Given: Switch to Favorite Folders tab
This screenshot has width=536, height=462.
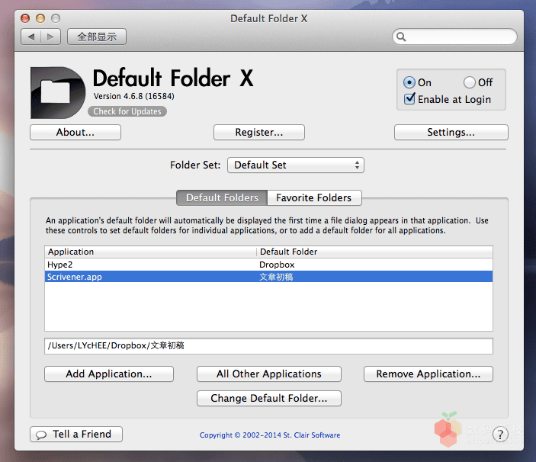Looking at the screenshot, I should [x=314, y=198].
